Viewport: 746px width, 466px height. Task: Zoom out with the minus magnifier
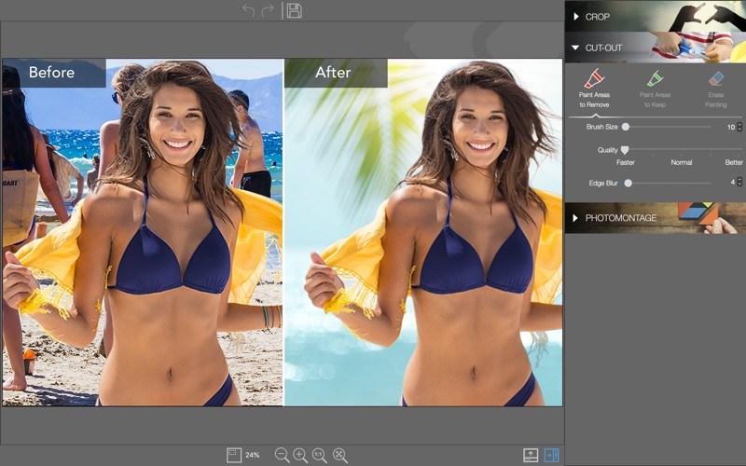coord(283,455)
